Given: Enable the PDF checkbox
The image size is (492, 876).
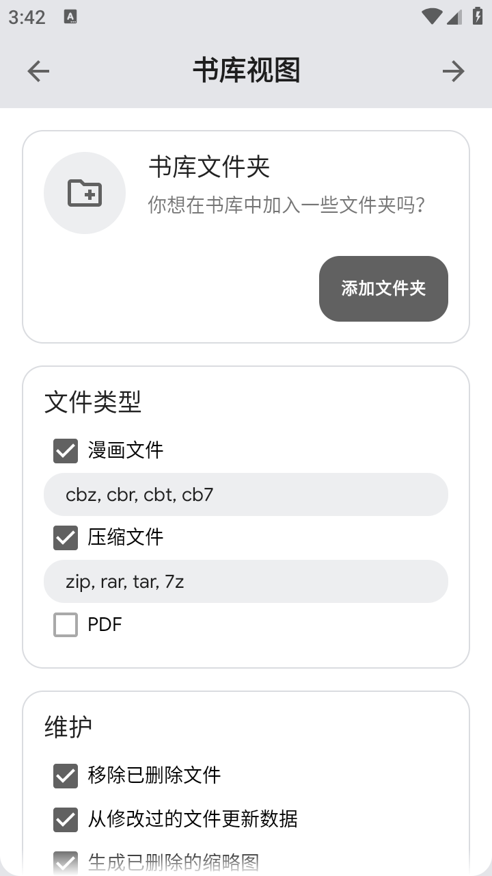Looking at the screenshot, I should click(x=66, y=625).
